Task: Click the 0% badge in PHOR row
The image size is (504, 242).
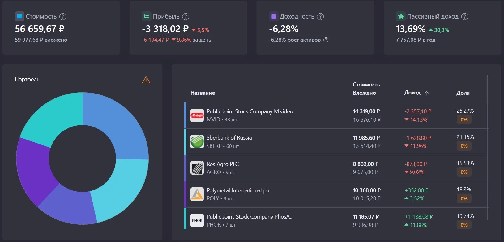Action: (x=464, y=225)
